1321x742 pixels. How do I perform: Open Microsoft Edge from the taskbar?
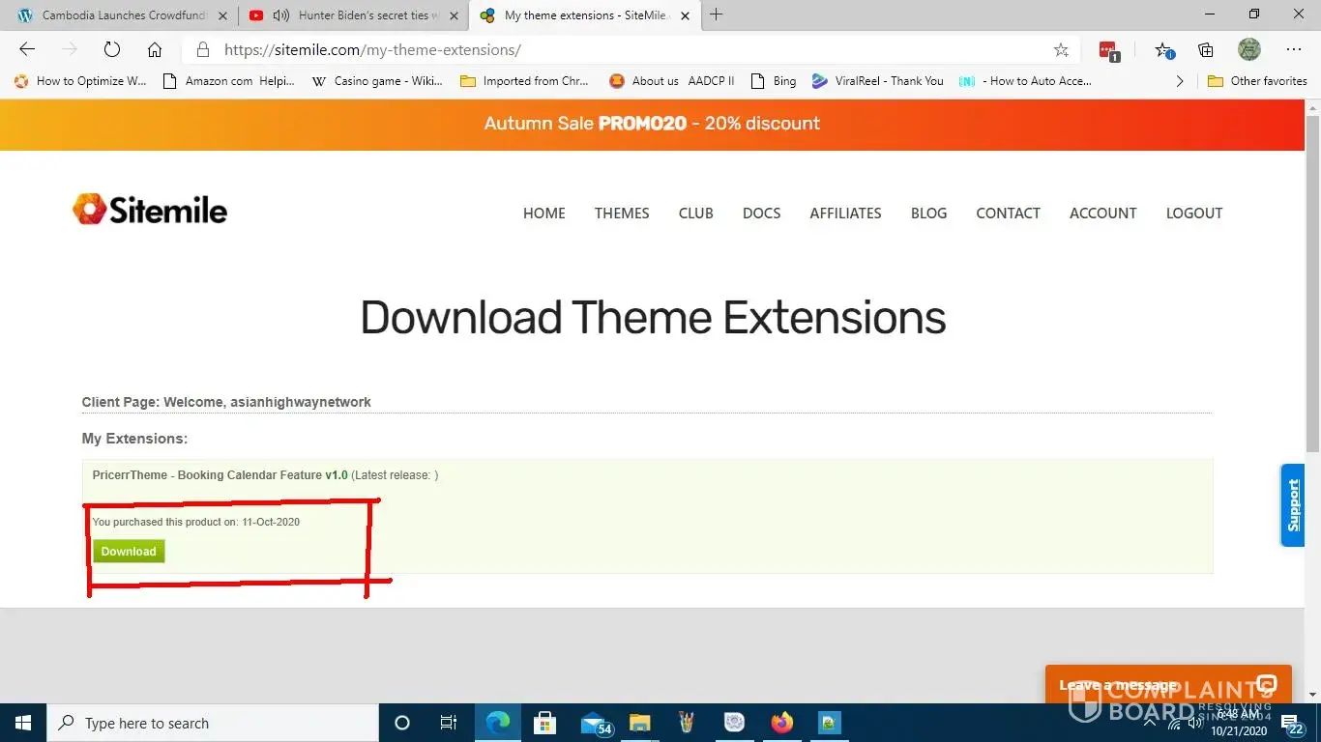pyautogui.click(x=498, y=723)
